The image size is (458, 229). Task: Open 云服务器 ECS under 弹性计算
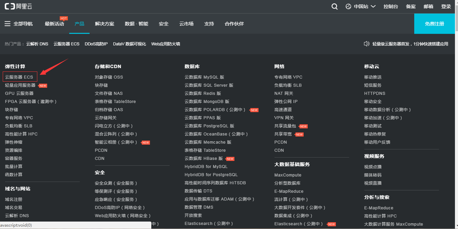point(19,77)
